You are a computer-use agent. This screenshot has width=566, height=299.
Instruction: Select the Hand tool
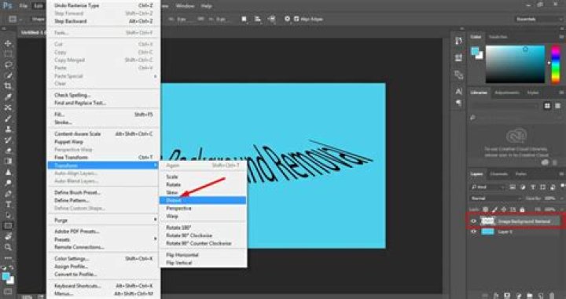click(x=8, y=237)
